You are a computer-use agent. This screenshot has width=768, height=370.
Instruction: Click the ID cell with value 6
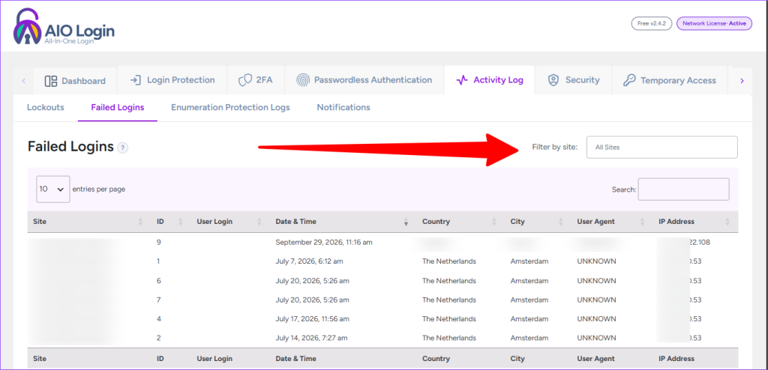159,280
